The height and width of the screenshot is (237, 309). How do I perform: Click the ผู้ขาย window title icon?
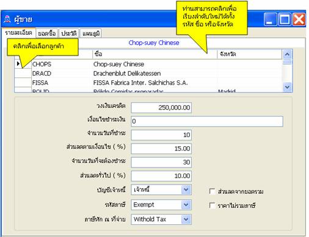coord(7,19)
